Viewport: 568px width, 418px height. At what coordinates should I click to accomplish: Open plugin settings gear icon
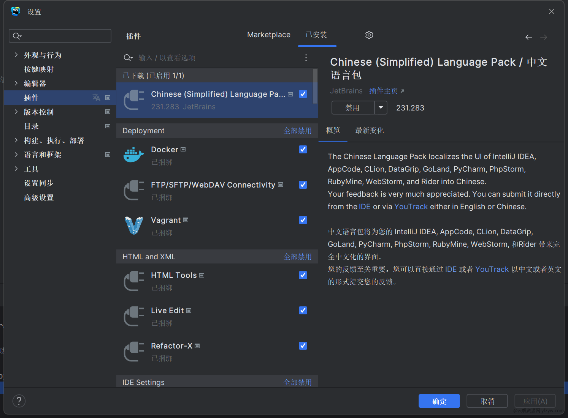pos(369,35)
